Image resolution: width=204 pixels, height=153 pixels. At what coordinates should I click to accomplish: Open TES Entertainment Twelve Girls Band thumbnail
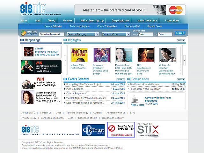tap(146, 55)
